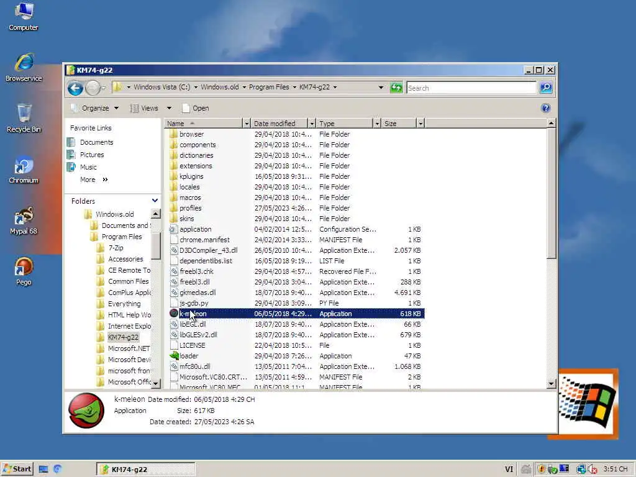Click the Start button
Screen dimensions: 636x477
click(x=17, y=469)
